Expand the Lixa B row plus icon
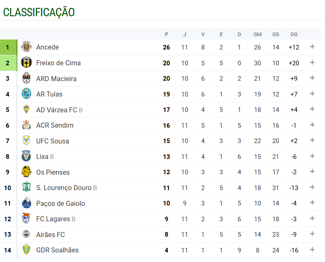 [312, 156]
